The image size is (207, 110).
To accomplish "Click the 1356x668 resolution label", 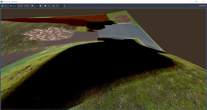I will [x=202, y=6].
